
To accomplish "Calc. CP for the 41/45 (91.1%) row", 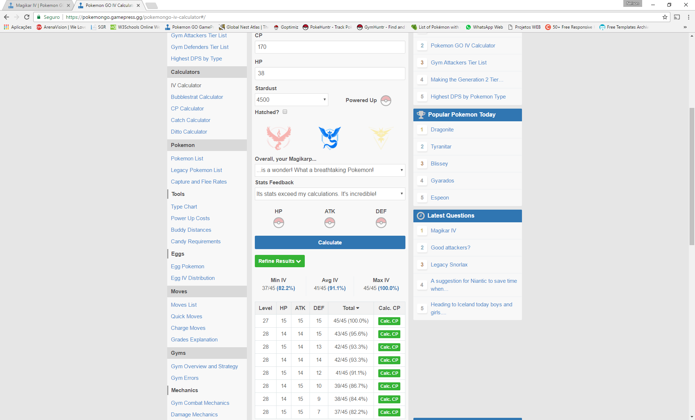I will [x=389, y=373].
